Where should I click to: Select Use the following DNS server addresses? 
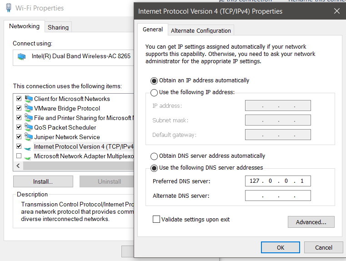coord(154,168)
